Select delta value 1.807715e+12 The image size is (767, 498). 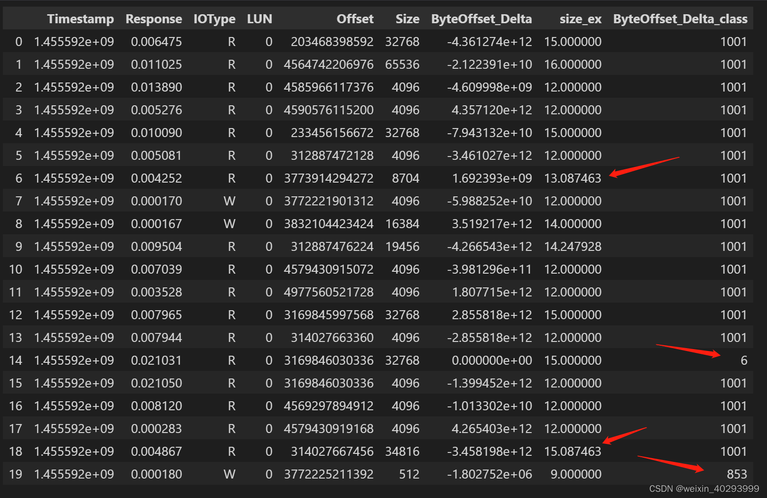492,292
